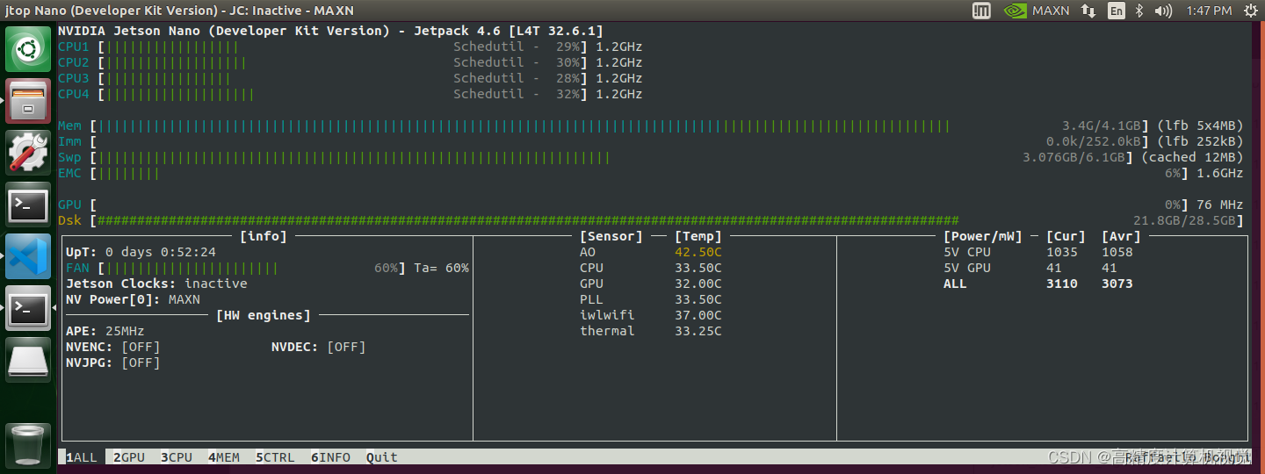Click the [Avr] column header
This screenshot has width=1265, height=474.
pos(1122,236)
